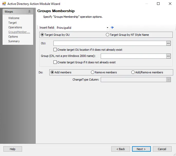This screenshot has height=156, width=176.
Task: Go to the GroupsMember... step
Action: (x=19, y=32)
